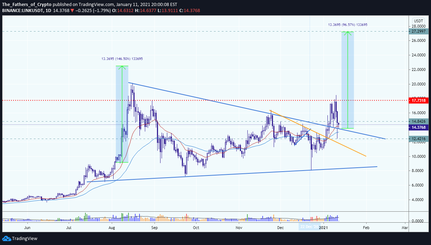
Task: Click the 12.4216 price axis label
Action: 418,139
